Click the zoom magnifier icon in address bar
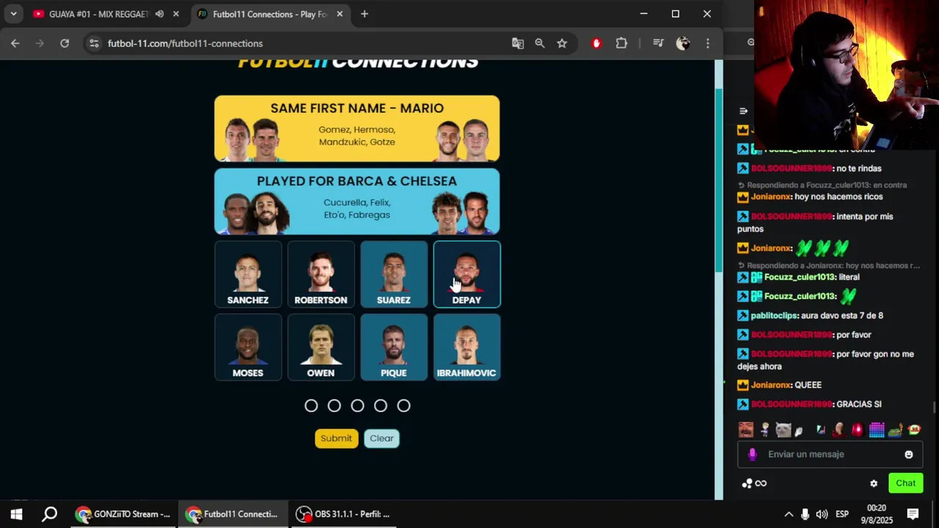939x528 pixels. (540, 43)
